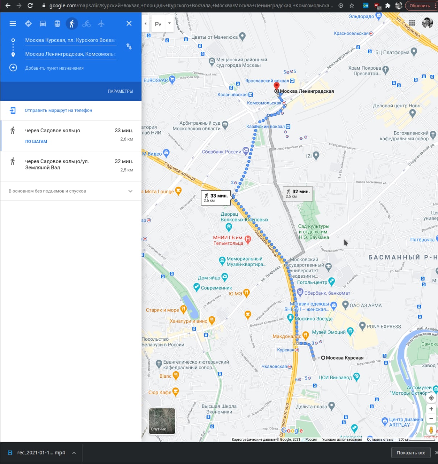Viewport: 438px width, 464px height.
Task: Click the 32 мин. alternate route label
Action: [x=297, y=193]
